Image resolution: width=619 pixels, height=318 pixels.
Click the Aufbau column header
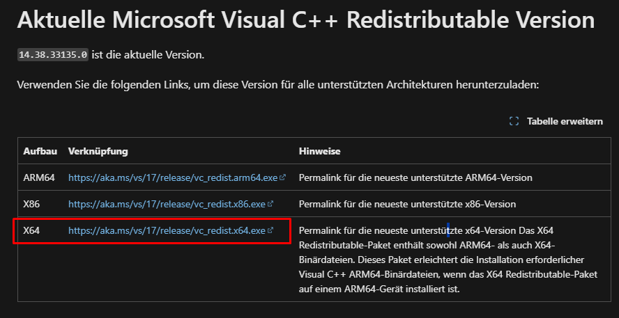pyautogui.click(x=40, y=151)
